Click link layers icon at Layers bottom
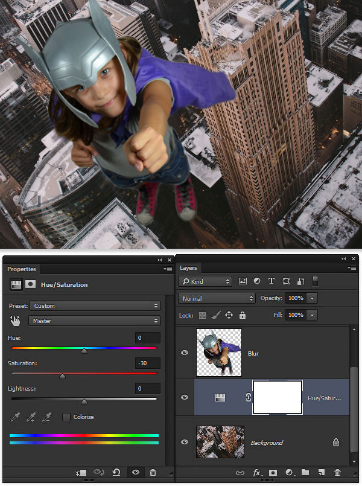 [240, 473]
